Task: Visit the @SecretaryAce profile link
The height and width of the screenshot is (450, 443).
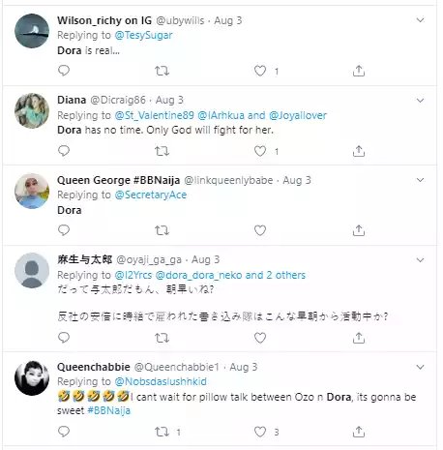Action: tap(151, 195)
